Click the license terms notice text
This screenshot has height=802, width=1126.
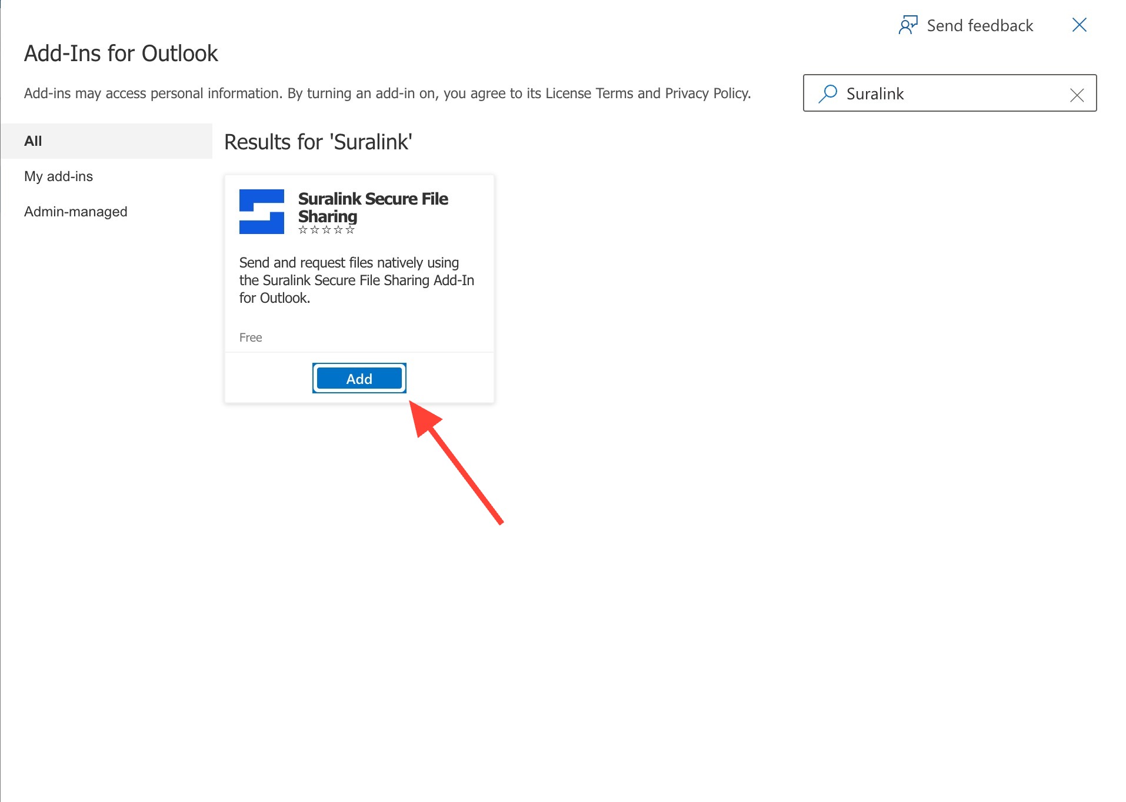[388, 93]
